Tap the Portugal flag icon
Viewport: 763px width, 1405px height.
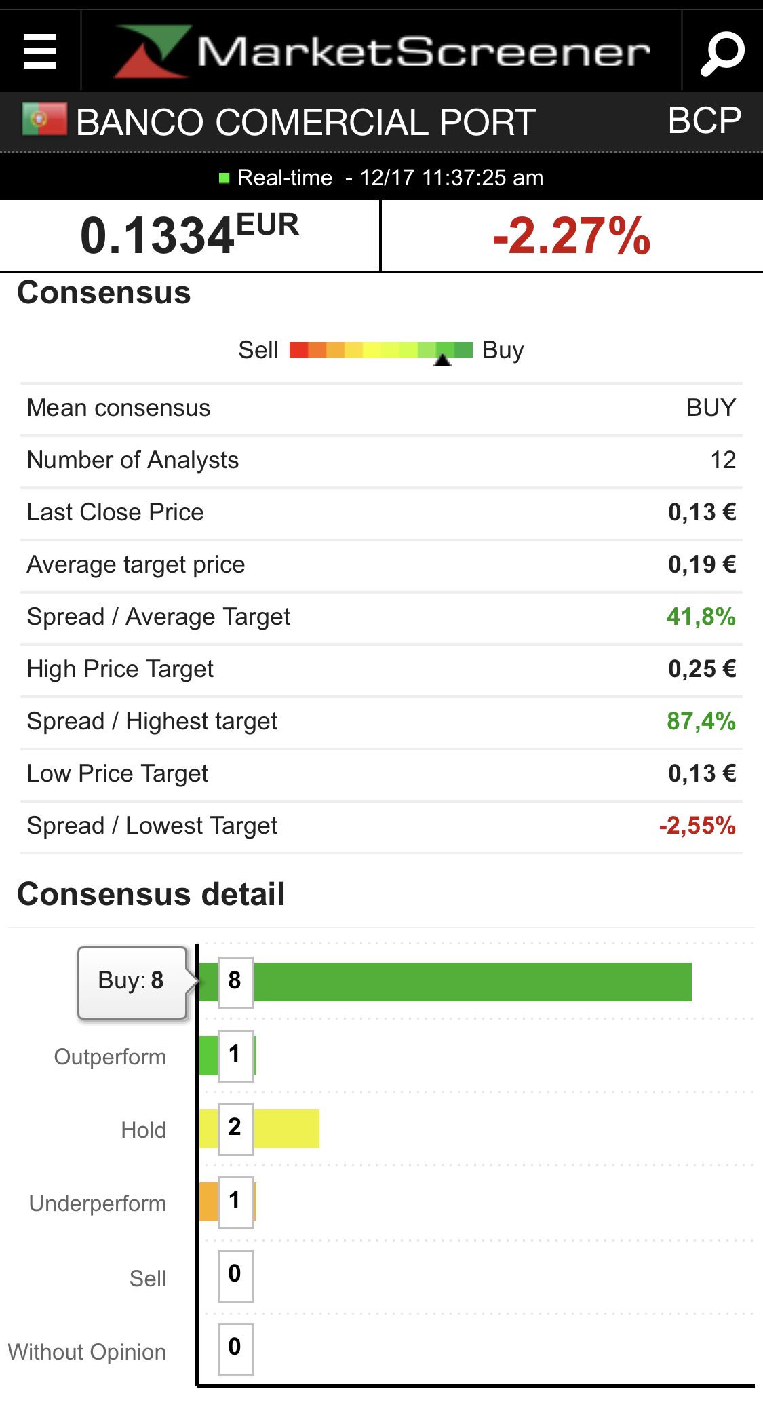pos(44,120)
